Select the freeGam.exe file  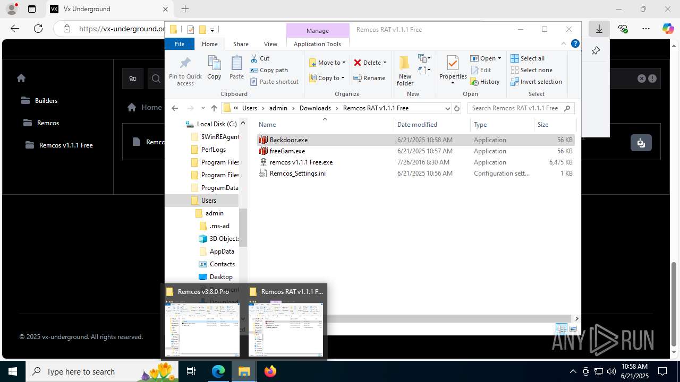point(415,151)
